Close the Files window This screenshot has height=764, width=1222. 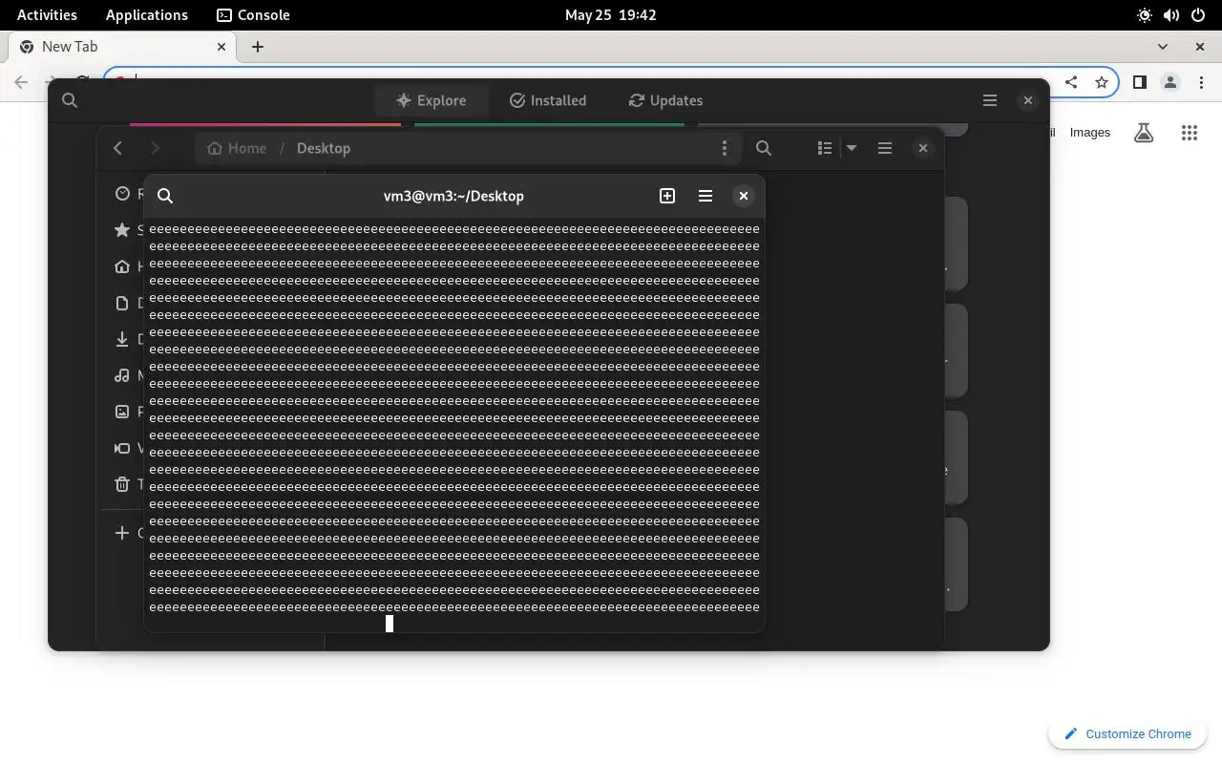tap(923, 148)
